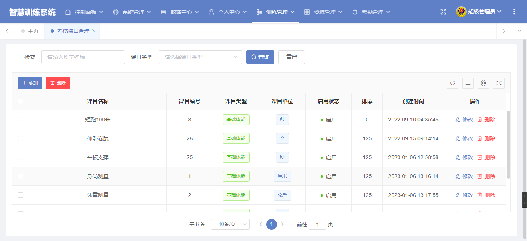The width and height of the screenshot is (527, 241).
Task: Select the 身高测量 row checkbox
Action: tap(20, 176)
